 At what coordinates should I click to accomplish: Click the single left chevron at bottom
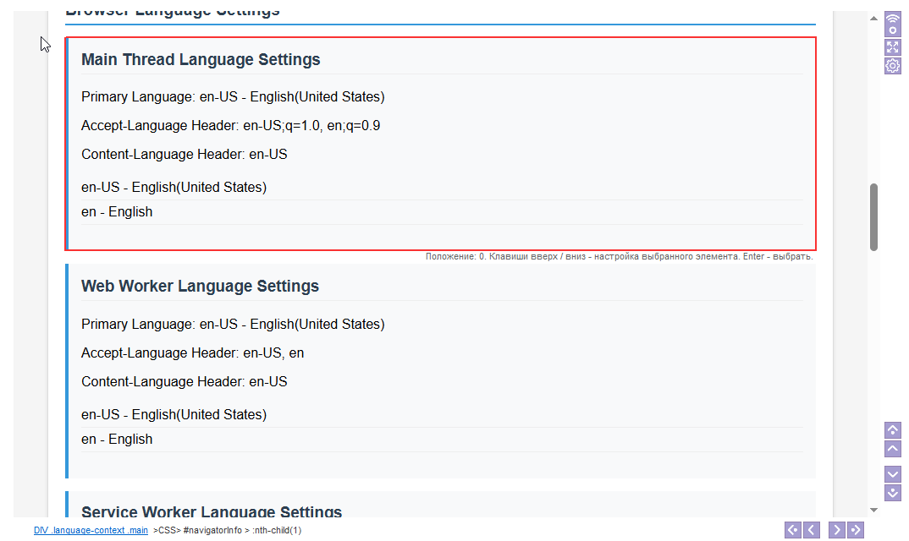coord(811,530)
